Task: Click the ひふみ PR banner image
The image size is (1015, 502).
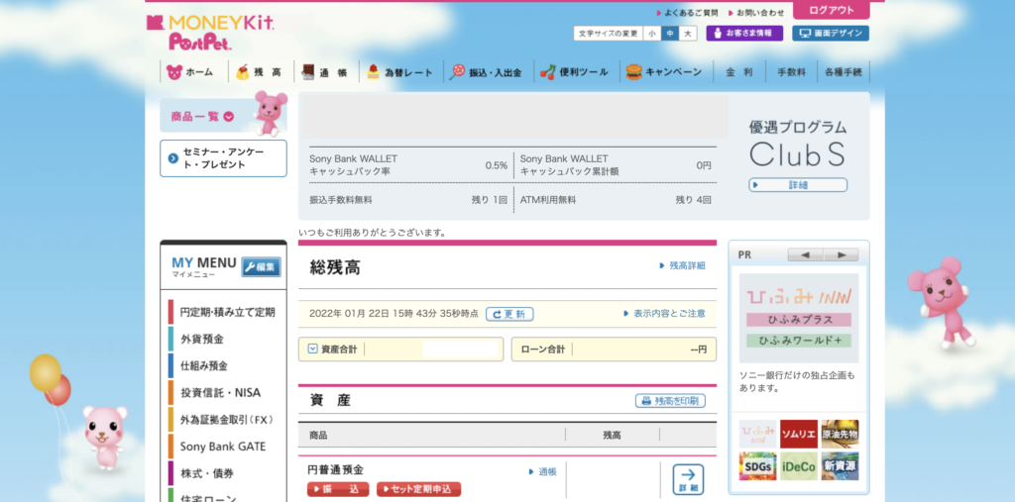Action: [x=799, y=318]
